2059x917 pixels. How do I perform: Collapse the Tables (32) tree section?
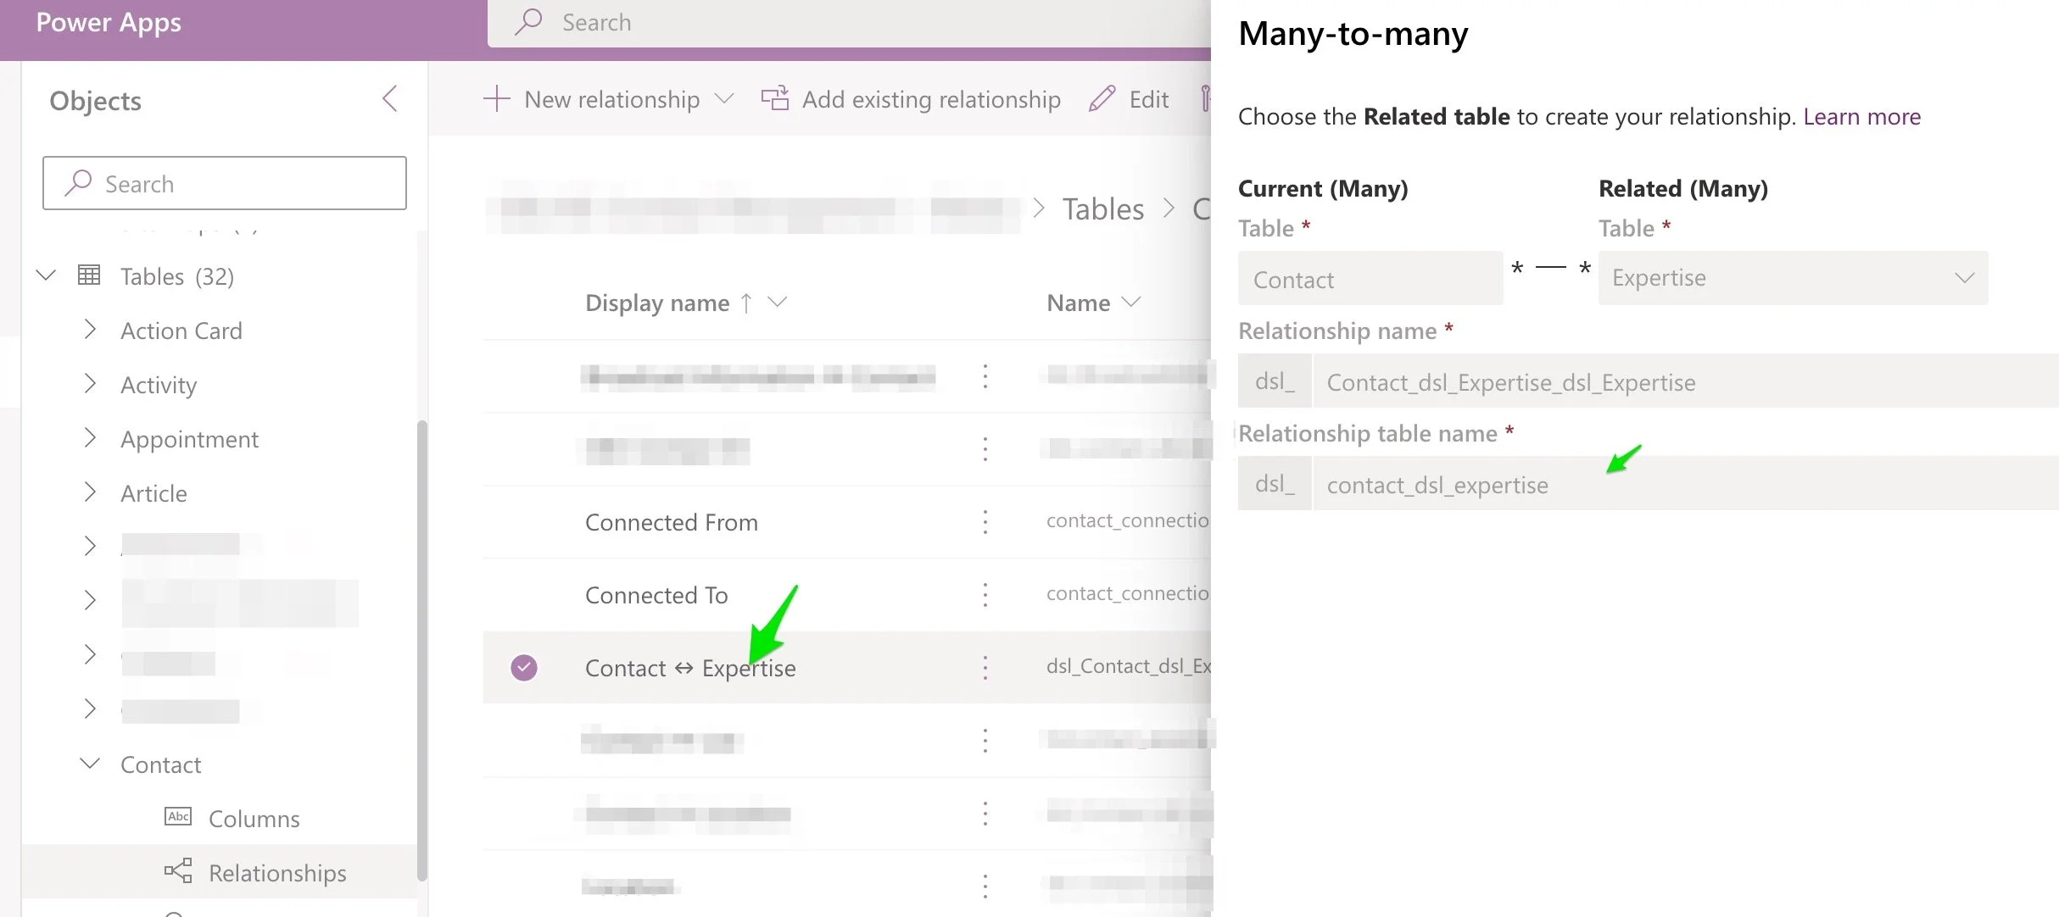(x=46, y=275)
